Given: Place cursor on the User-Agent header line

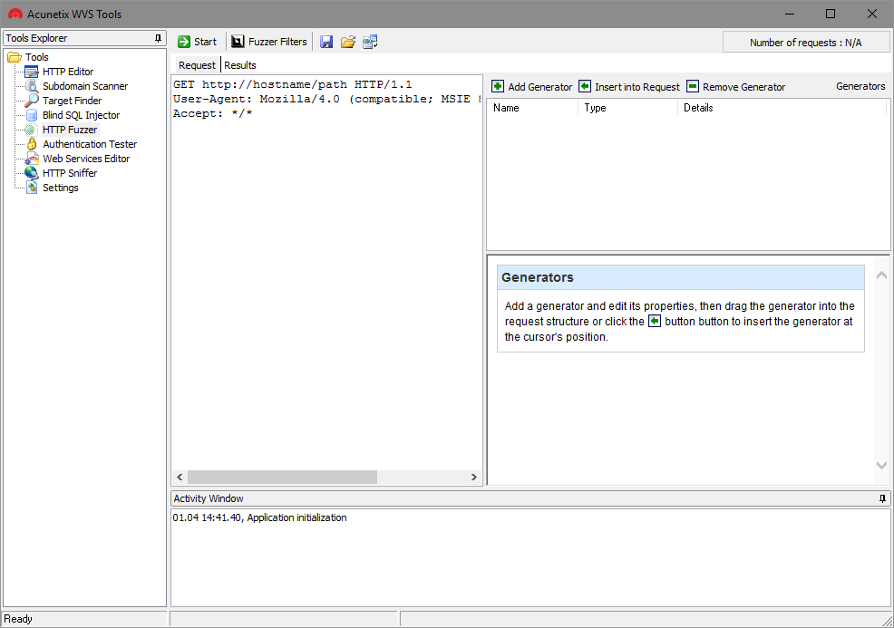Looking at the screenshot, I should pos(327,99).
